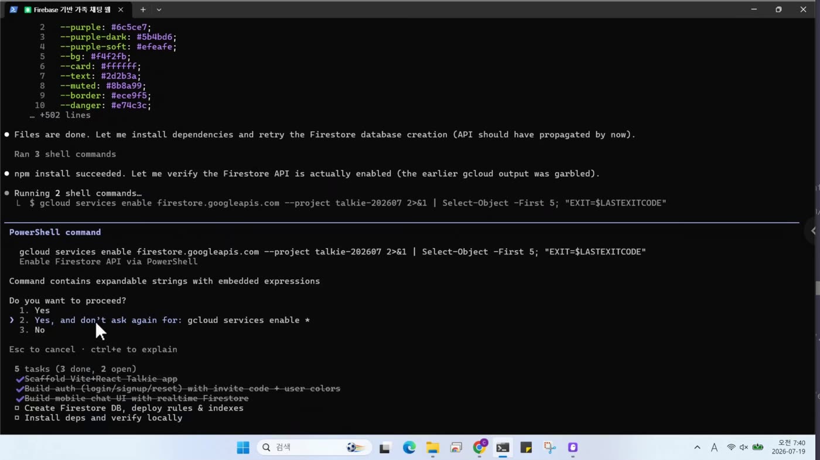
Task: Click the terminal vertical scrollbar thumb
Action: pos(817,289)
